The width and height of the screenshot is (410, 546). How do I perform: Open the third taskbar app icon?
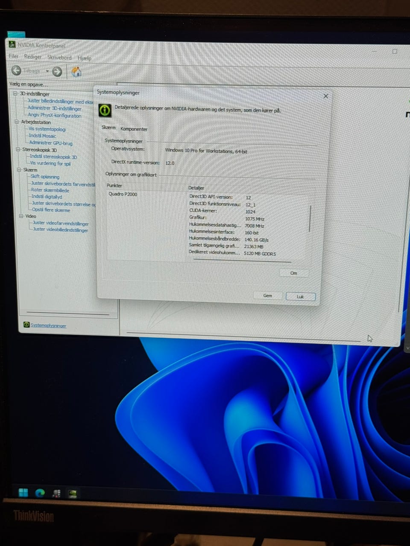click(56, 494)
